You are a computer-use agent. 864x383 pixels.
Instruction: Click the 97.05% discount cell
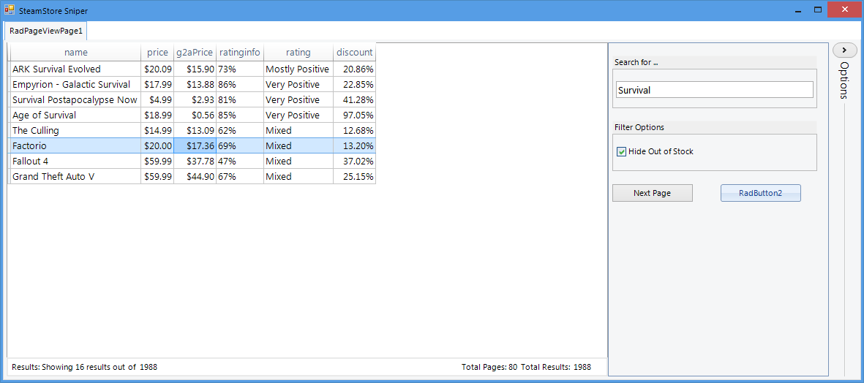click(355, 115)
